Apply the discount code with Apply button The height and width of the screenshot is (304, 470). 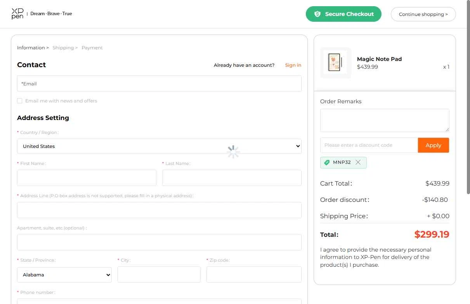(433, 145)
